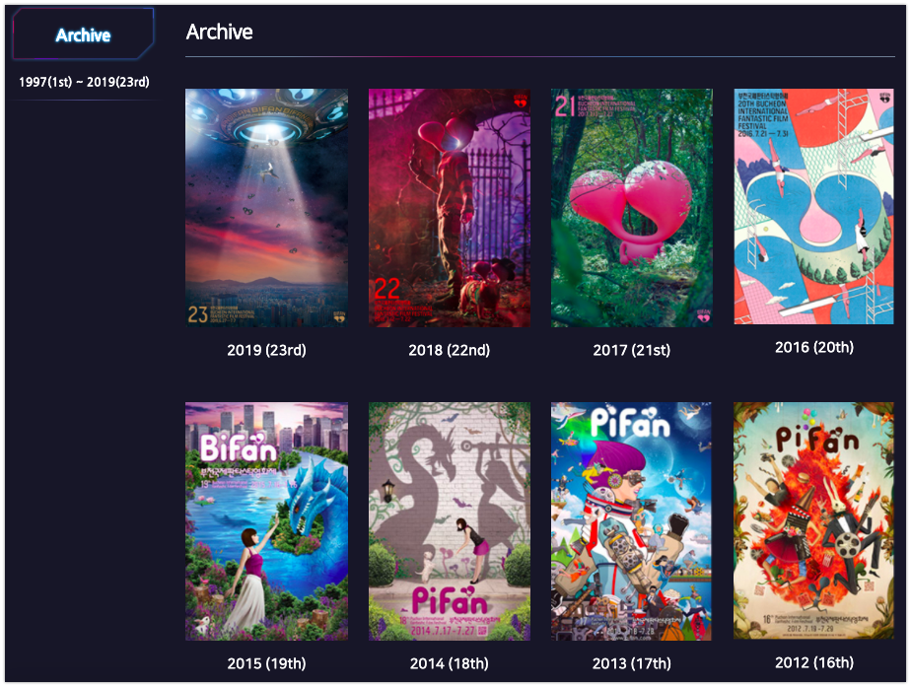Screen dimensions: 911x687
Task: Open the 2015 BiFan blue dragon poster
Action: tap(266, 521)
